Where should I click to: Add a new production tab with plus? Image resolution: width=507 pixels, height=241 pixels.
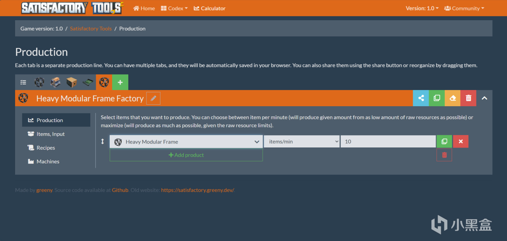click(x=120, y=82)
